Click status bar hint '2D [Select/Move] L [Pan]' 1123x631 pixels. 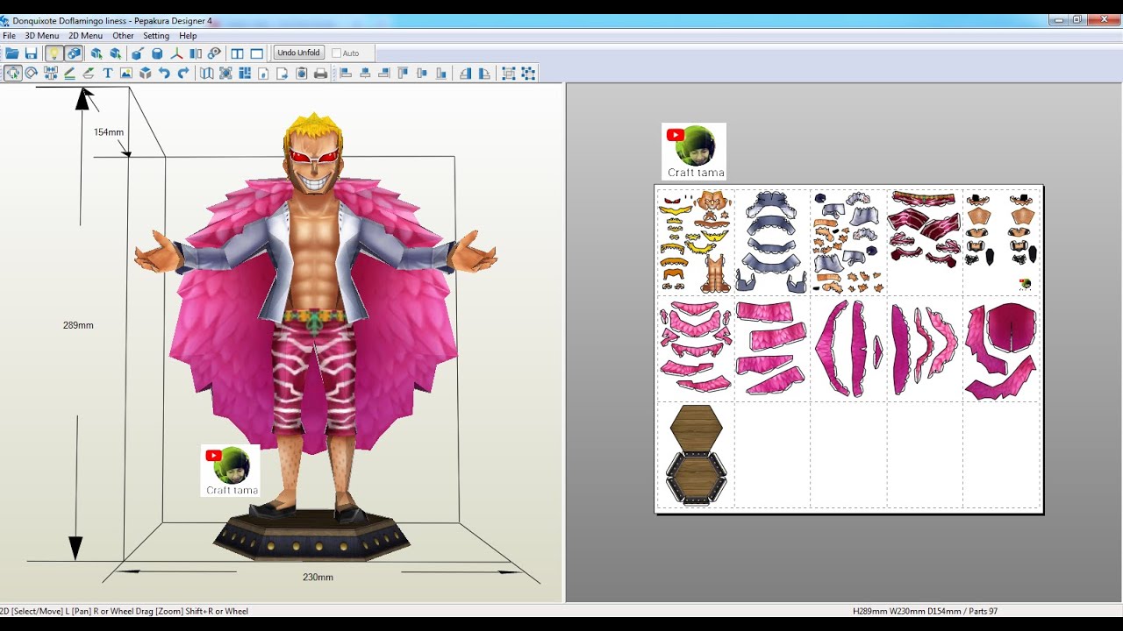click(x=44, y=611)
